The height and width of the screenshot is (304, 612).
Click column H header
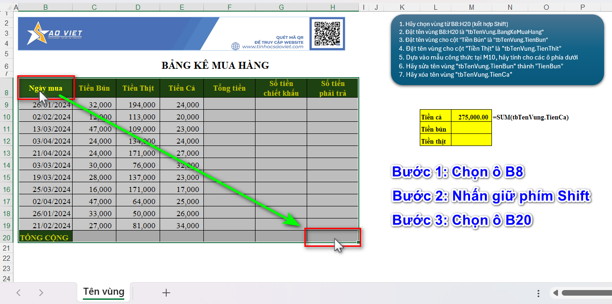click(x=332, y=7)
